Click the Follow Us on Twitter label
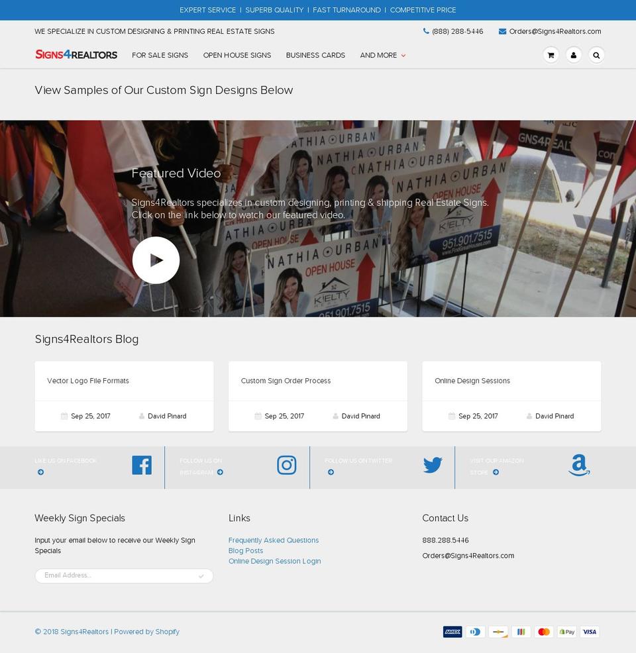 [358, 460]
